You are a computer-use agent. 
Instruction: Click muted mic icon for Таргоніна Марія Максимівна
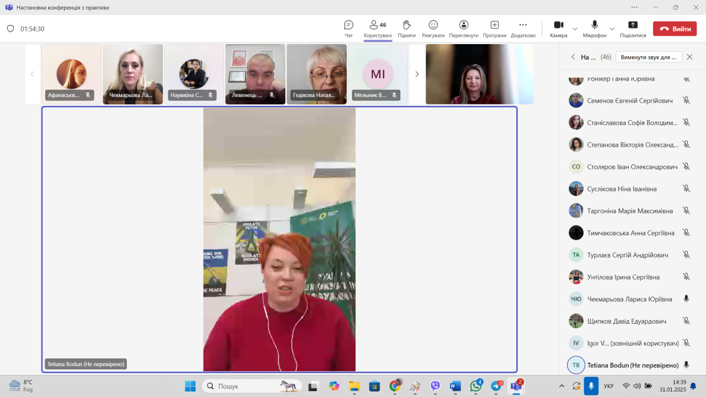tap(686, 211)
